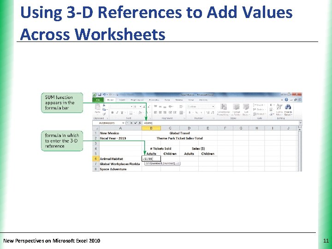Open the File tab
332x249 pixels.
point(98,100)
